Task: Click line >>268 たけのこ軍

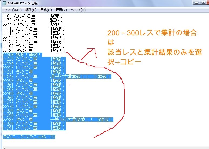Action: [x=34, y=98]
